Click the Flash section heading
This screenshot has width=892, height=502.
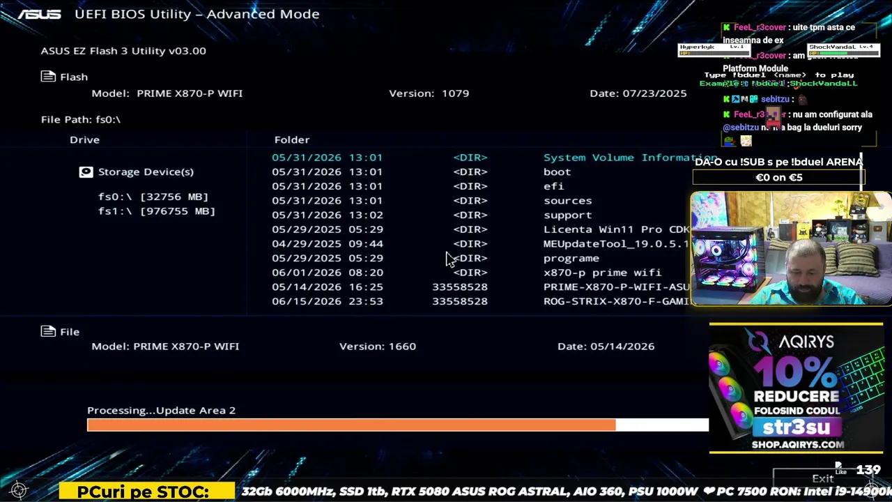coord(74,77)
